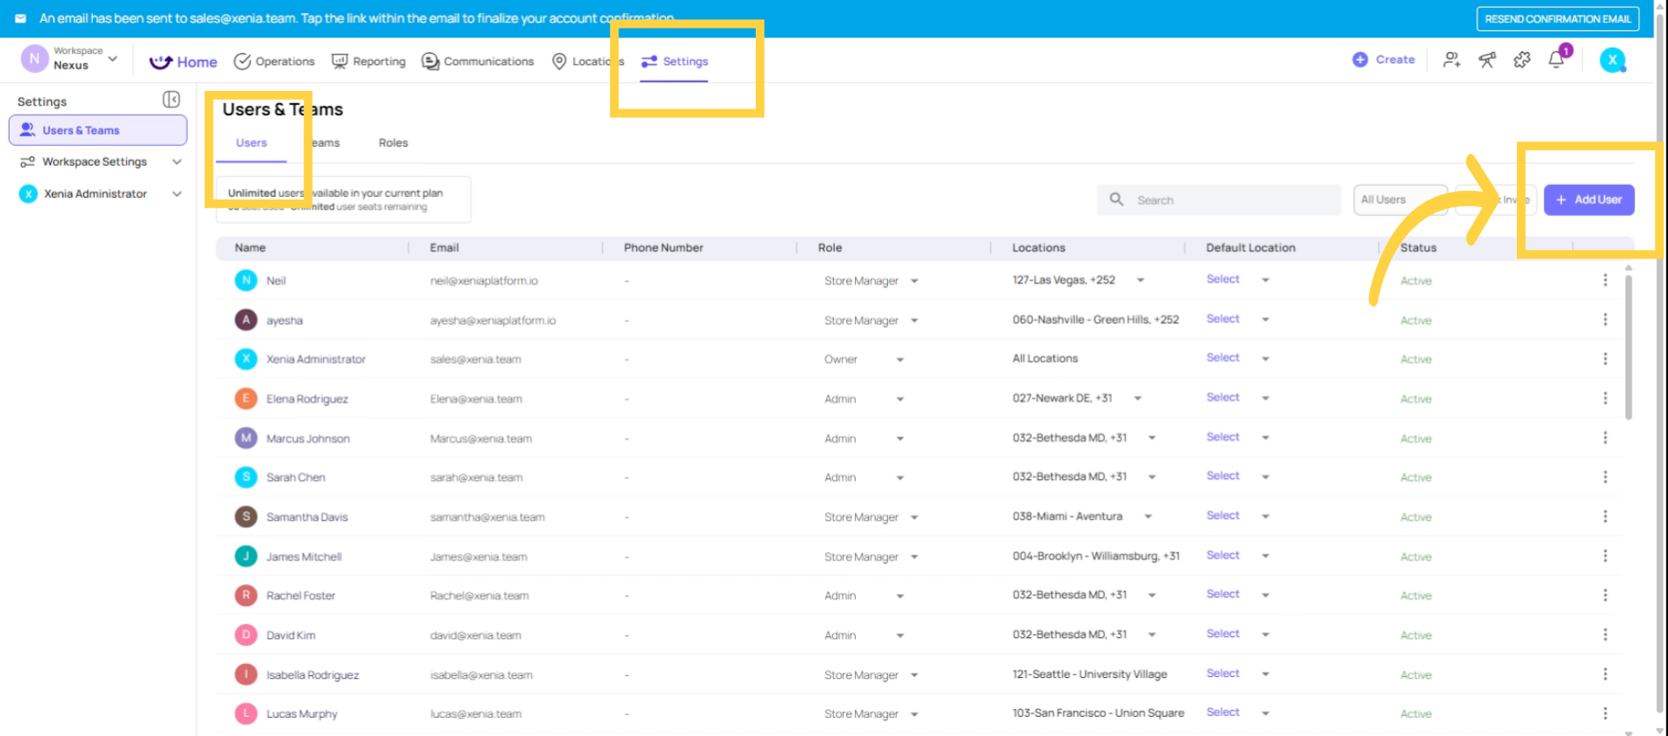Image resolution: width=1668 pixels, height=736 pixels.
Task: Click Resend Confirmation Email button
Action: click(x=1557, y=19)
